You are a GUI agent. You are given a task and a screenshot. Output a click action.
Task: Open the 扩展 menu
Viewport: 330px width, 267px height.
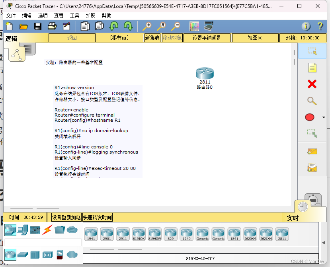[90, 16]
